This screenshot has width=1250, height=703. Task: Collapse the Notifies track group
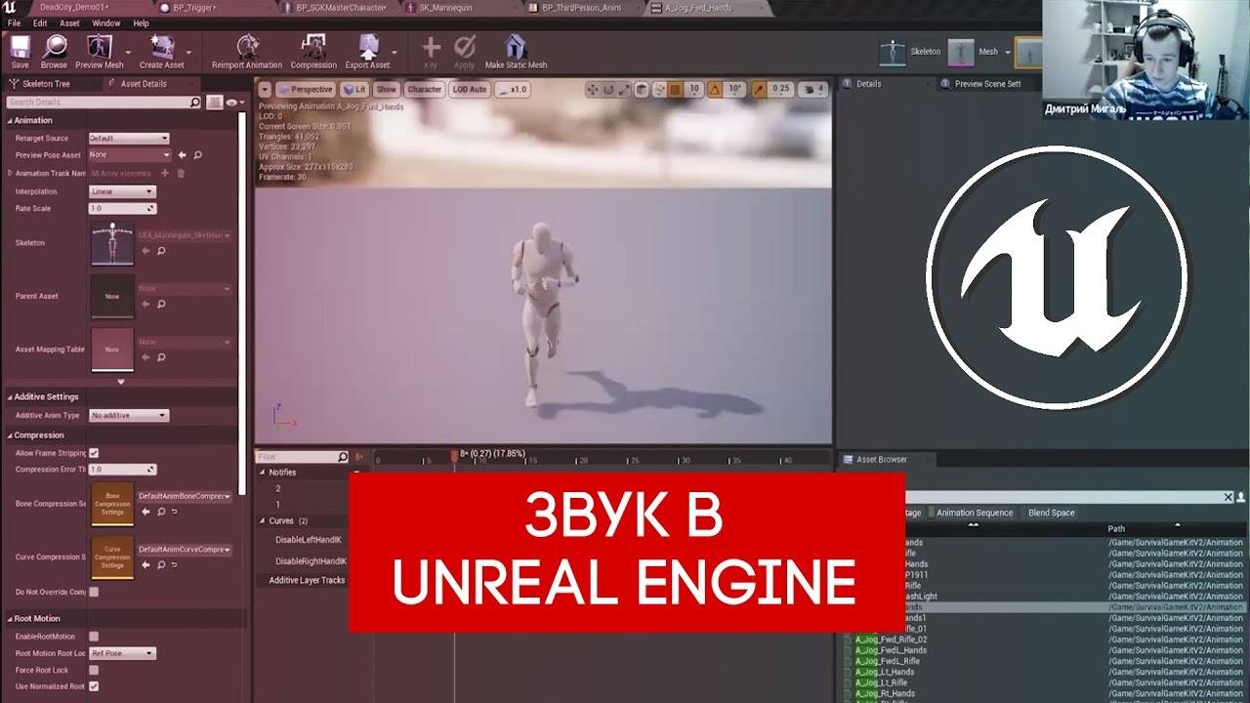tap(263, 473)
